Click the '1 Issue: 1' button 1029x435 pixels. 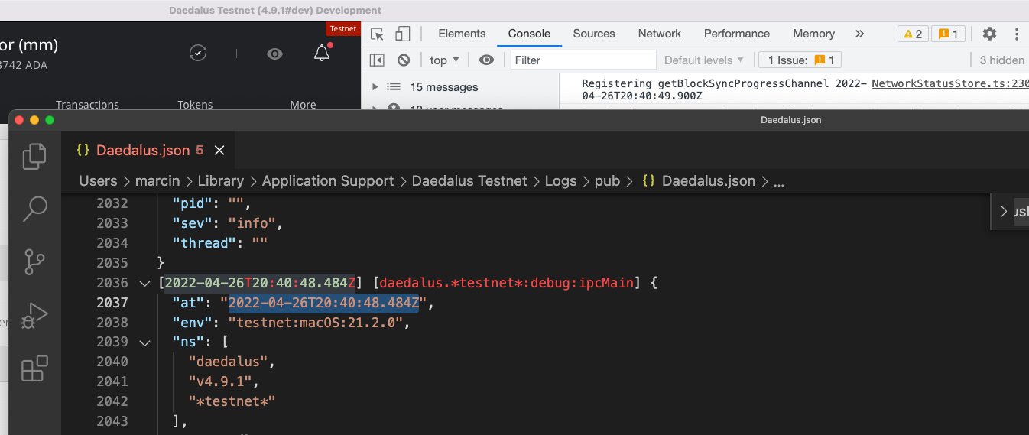[800, 60]
